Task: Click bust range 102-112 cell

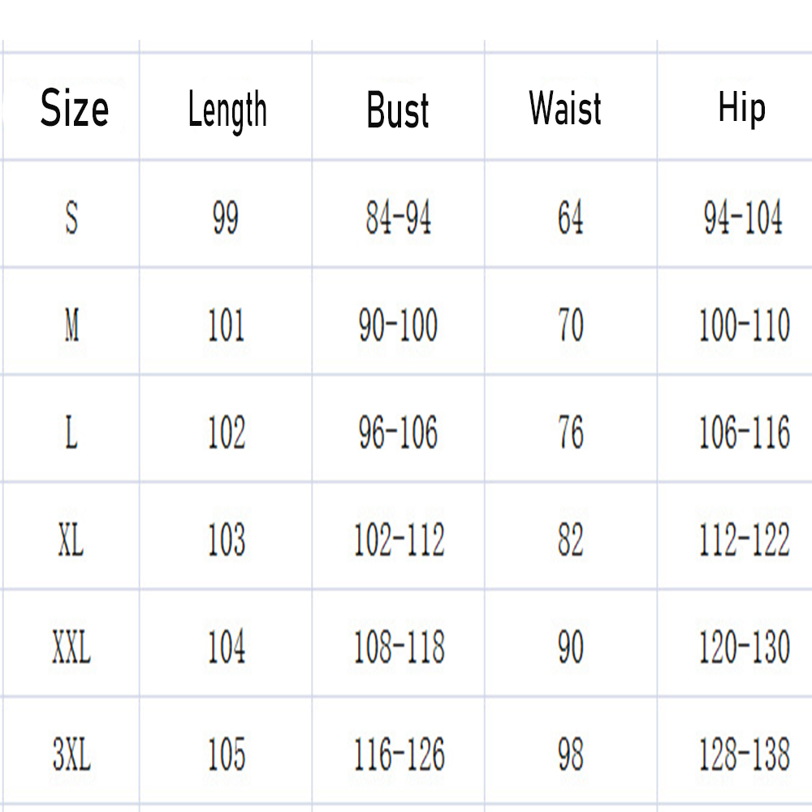Action: coord(399,540)
